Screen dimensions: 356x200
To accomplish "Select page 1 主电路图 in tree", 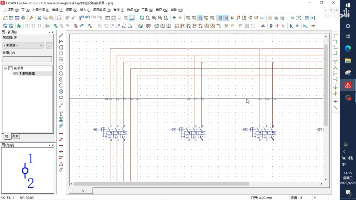I will click(x=27, y=73).
